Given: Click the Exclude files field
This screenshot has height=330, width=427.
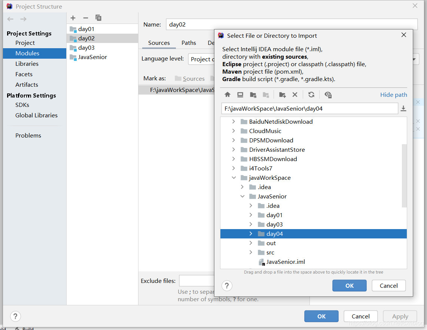Looking at the screenshot, I should pos(197,281).
